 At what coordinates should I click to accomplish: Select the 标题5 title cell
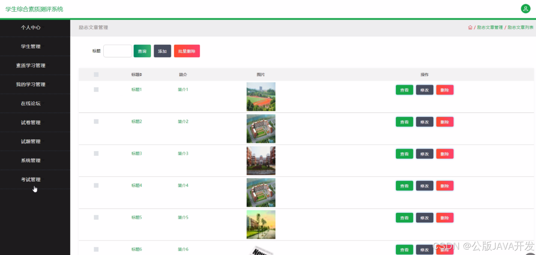pyautogui.click(x=137, y=218)
